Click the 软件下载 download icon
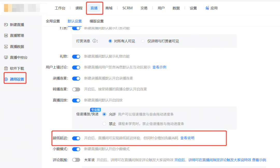The width and height of the screenshot is (280, 168). [x=6, y=68]
